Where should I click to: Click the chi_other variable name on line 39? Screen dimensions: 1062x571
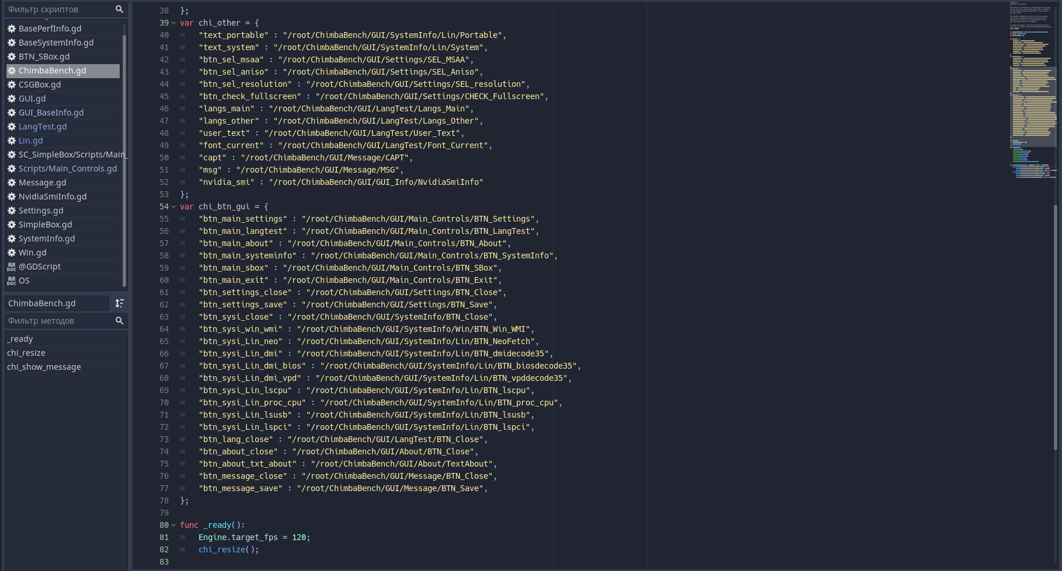[x=220, y=23]
